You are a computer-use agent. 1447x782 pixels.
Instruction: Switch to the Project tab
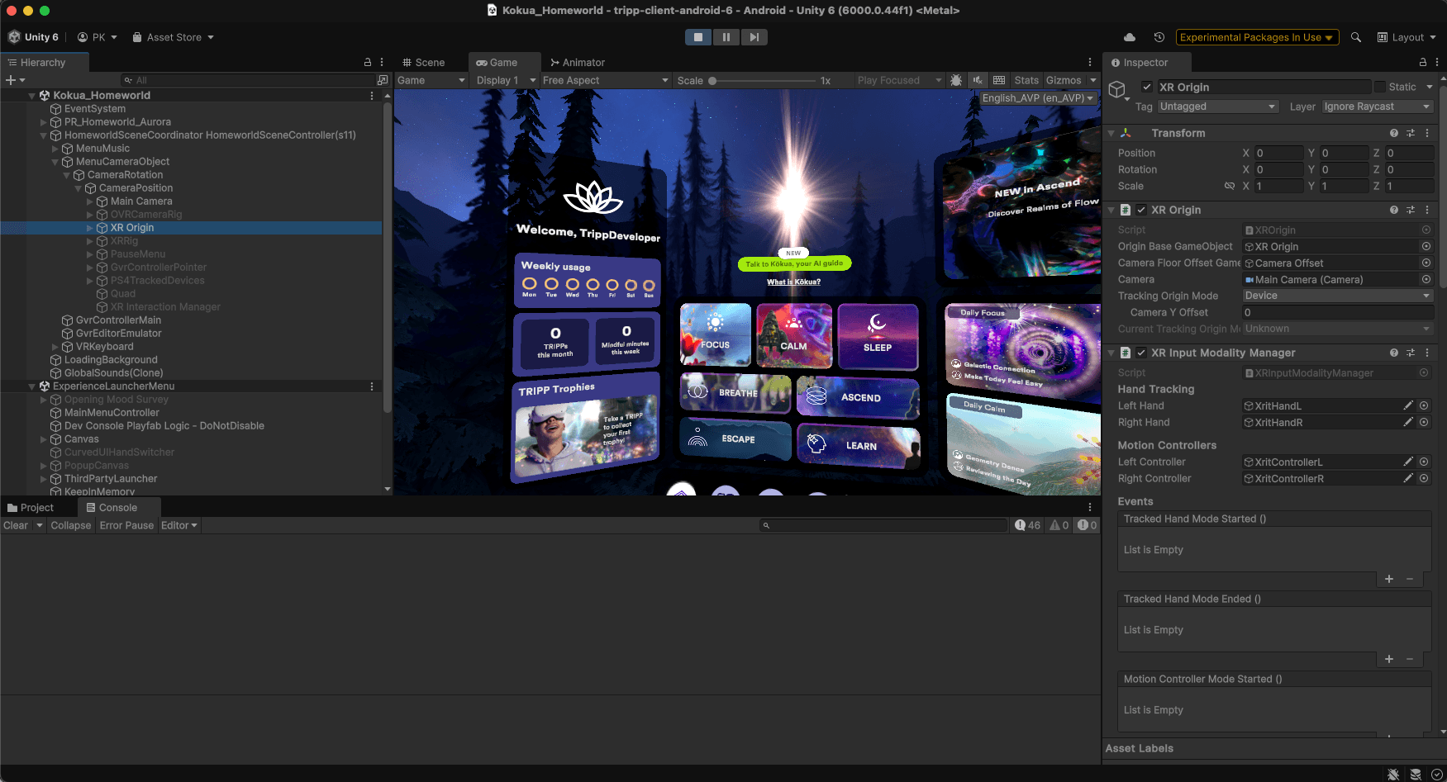tap(33, 507)
